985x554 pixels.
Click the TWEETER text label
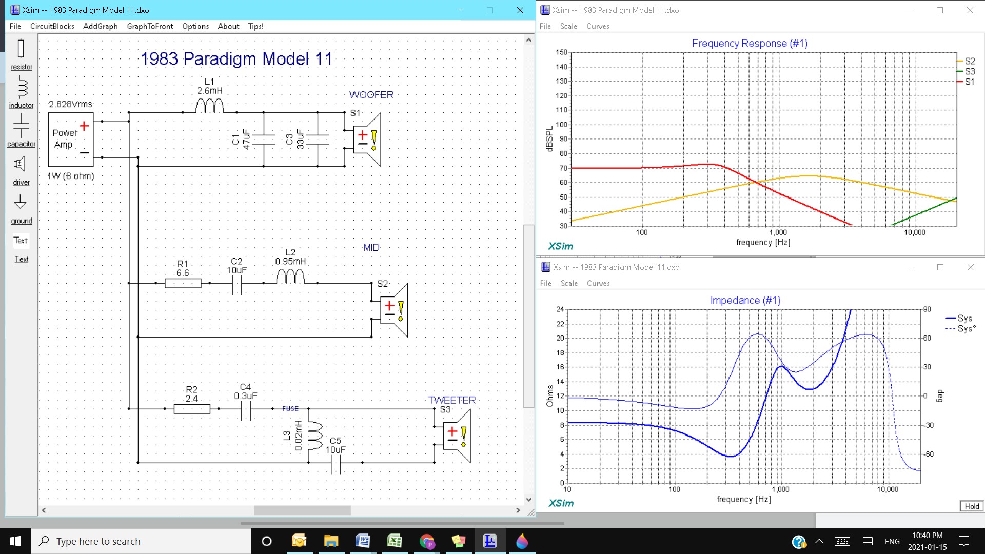pyautogui.click(x=452, y=400)
